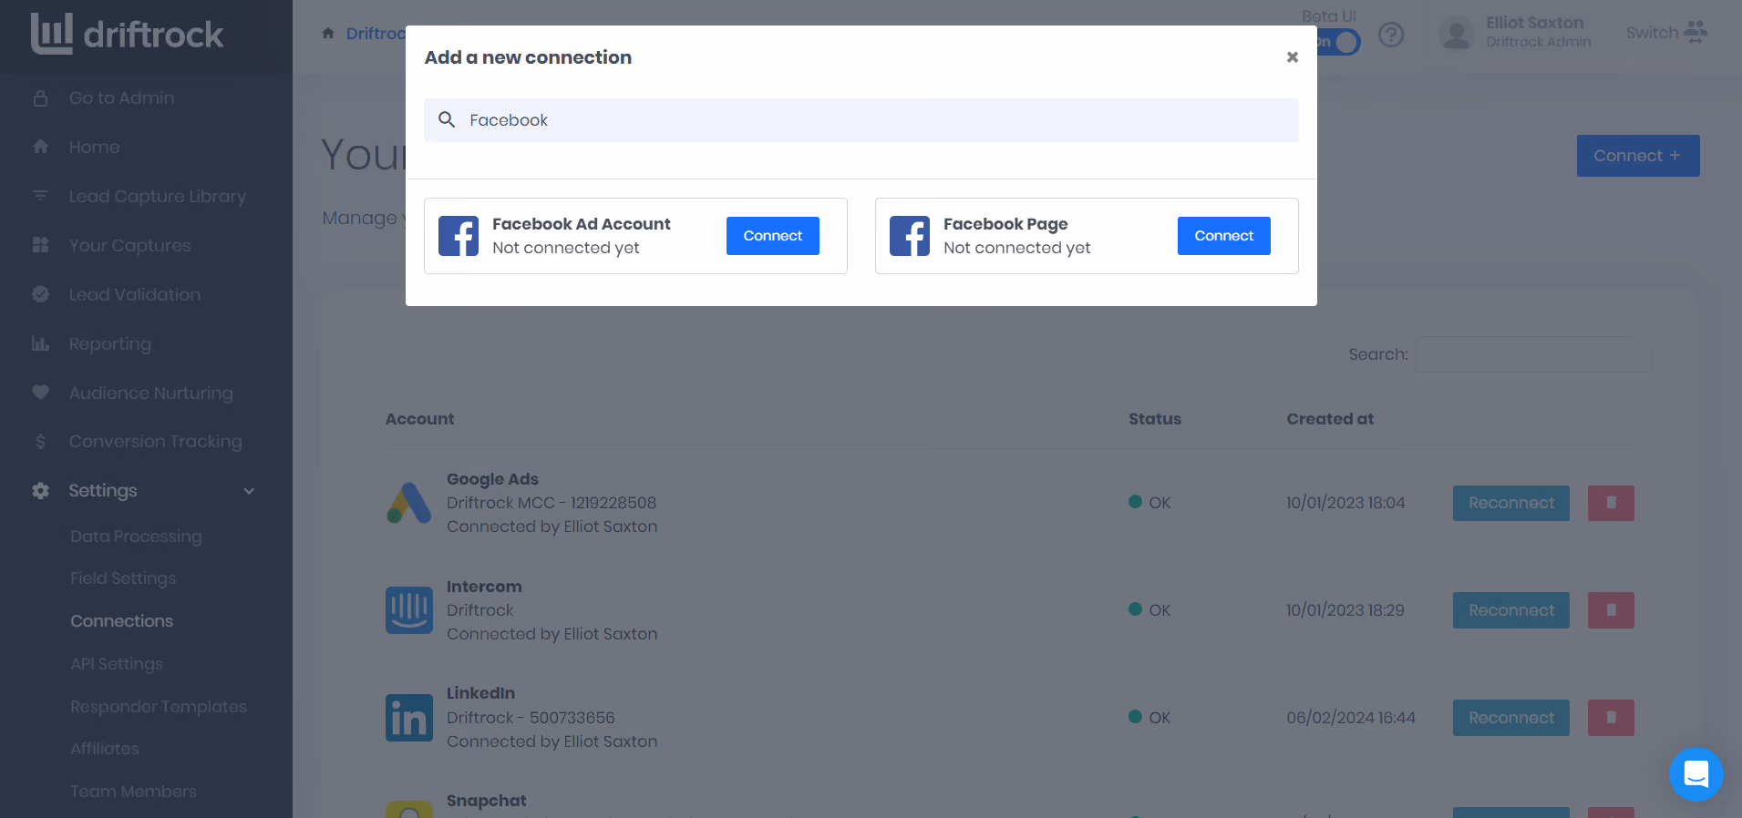The image size is (1742, 818).
Task: Focus the Facebook search field in the dialog
Action: pyautogui.click(x=861, y=120)
